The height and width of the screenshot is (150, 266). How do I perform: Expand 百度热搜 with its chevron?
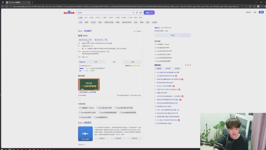point(162,65)
